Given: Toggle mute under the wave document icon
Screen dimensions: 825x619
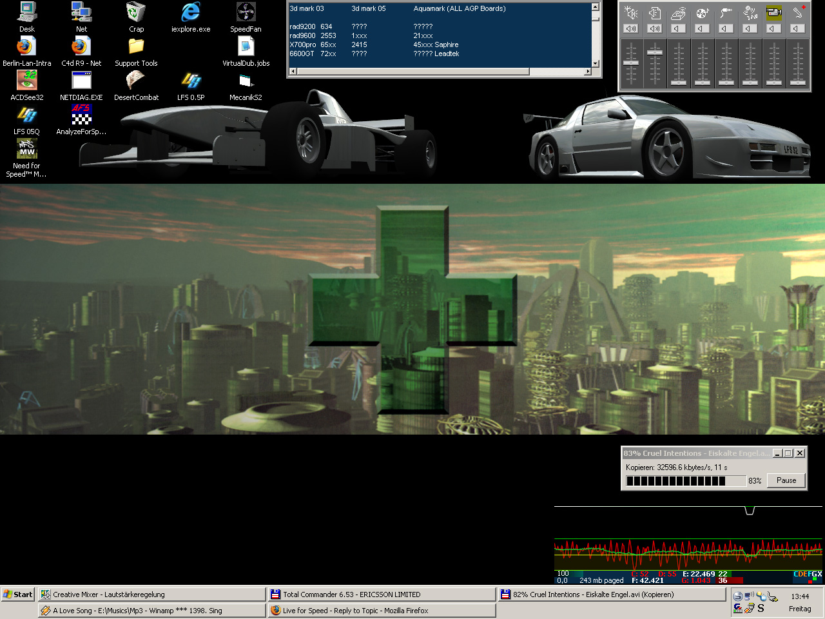Looking at the screenshot, I should [x=655, y=28].
